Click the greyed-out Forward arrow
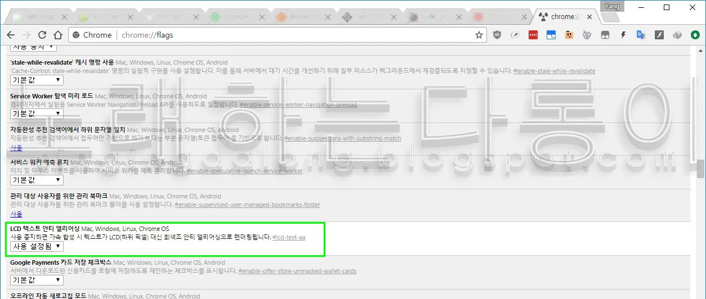This screenshot has width=706, height=299. tap(26, 35)
